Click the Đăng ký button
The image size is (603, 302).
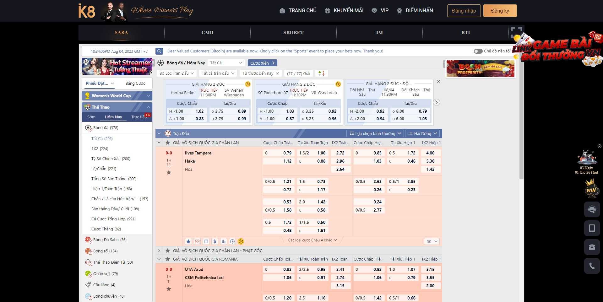[x=500, y=11]
